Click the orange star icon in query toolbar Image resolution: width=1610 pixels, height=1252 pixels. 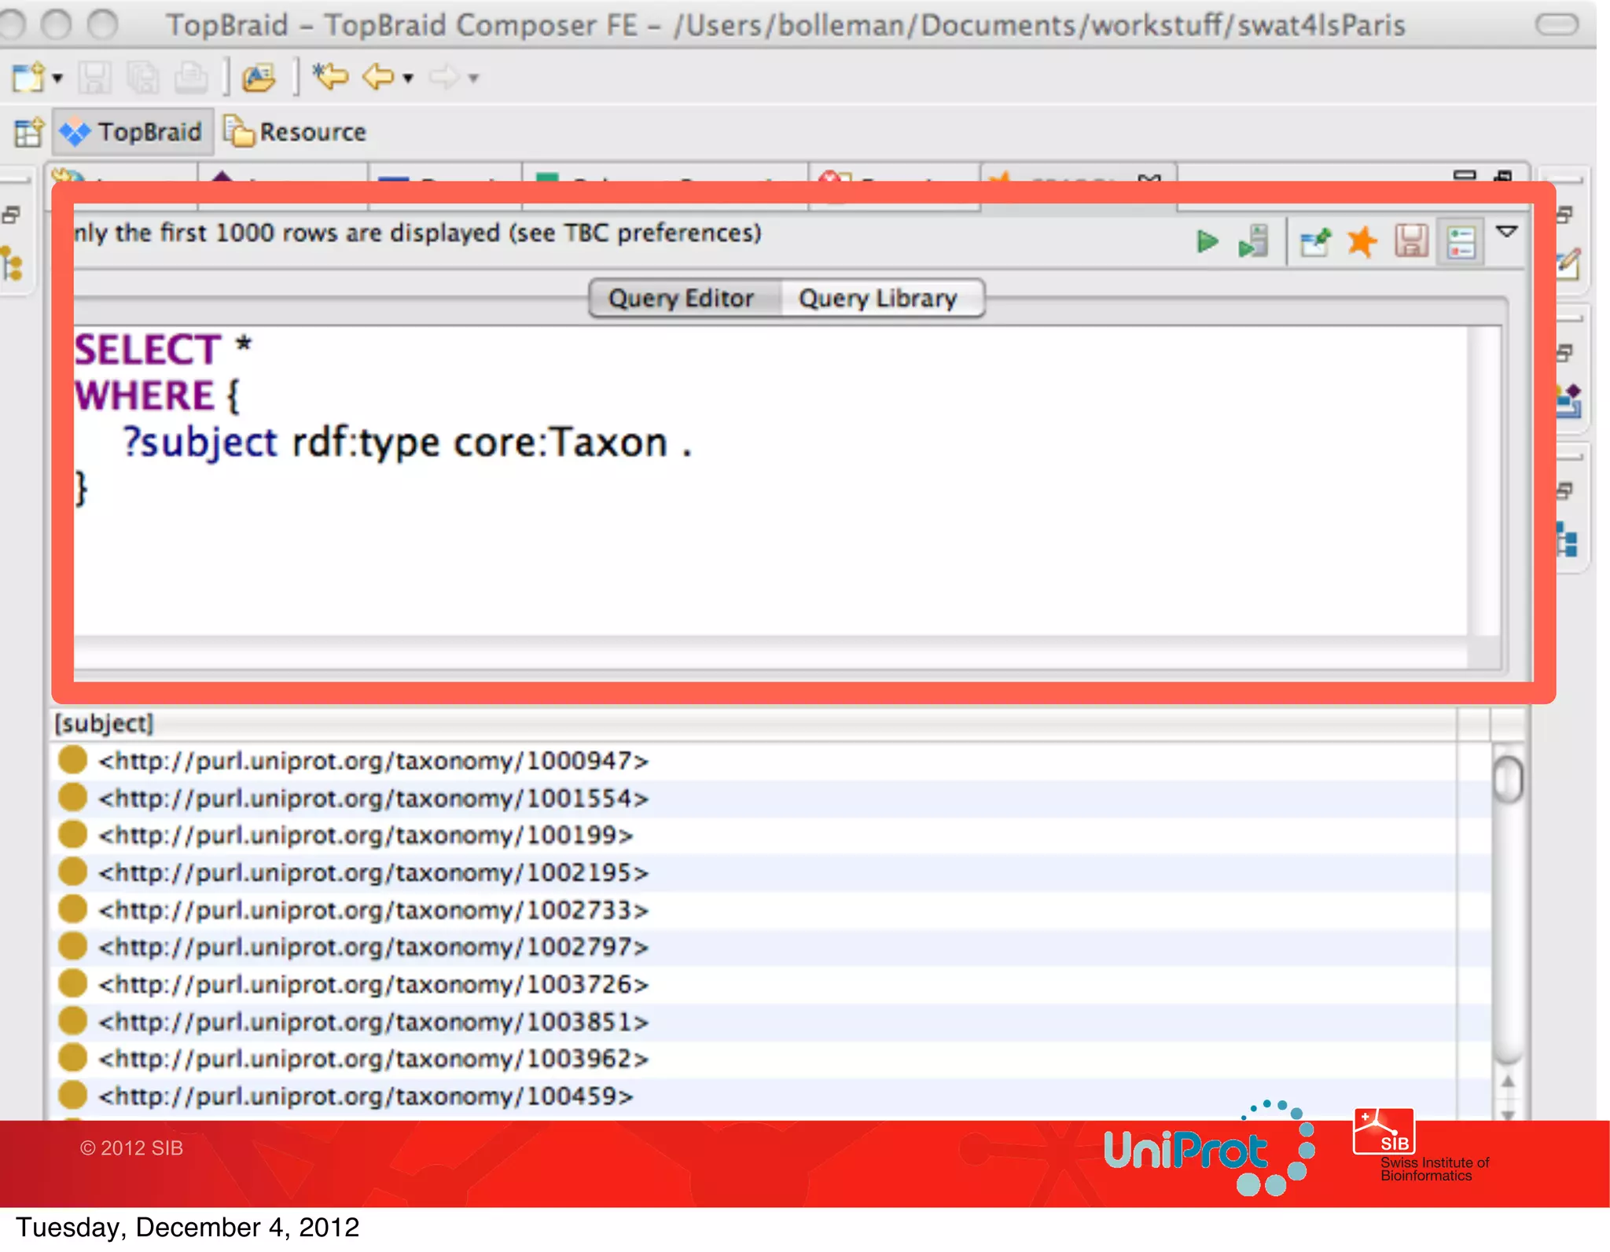tap(1362, 241)
